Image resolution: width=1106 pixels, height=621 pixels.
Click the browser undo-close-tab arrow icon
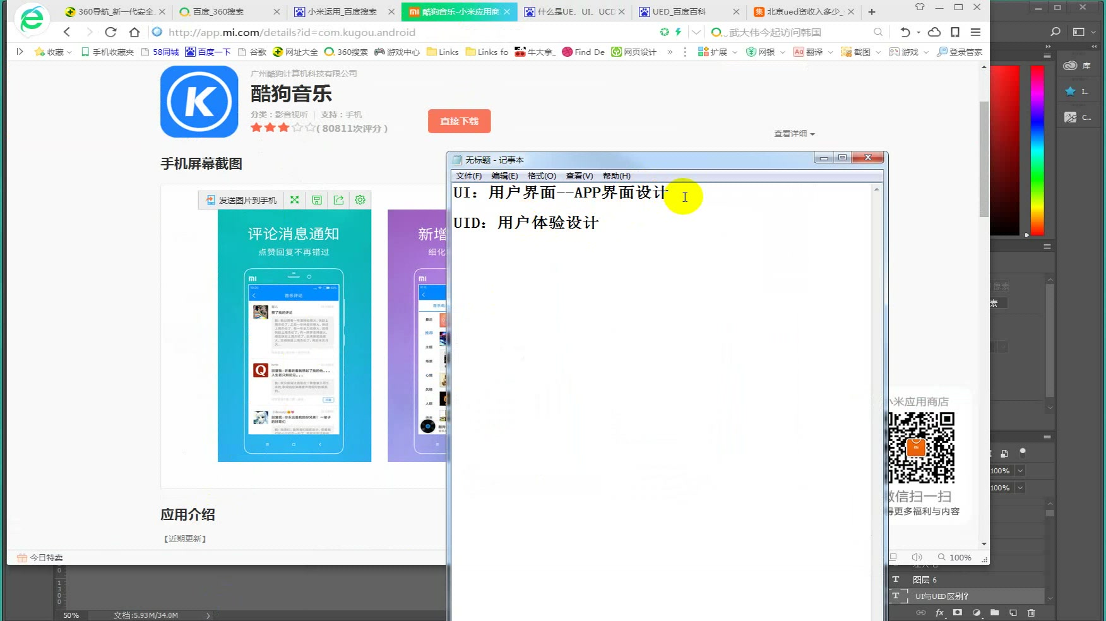click(905, 32)
